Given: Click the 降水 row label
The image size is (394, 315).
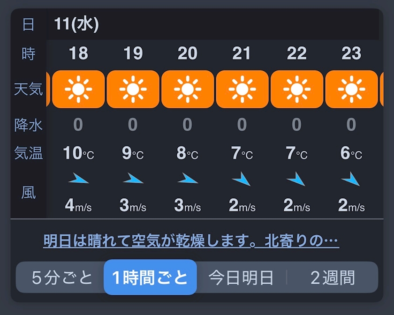Looking at the screenshot, I should pos(29,125).
